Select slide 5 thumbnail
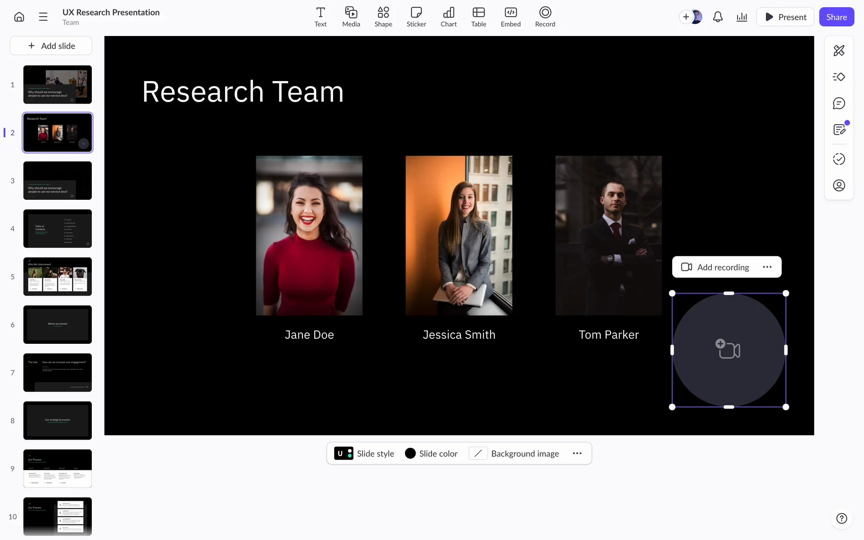This screenshot has width=864, height=540. coord(58,277)
